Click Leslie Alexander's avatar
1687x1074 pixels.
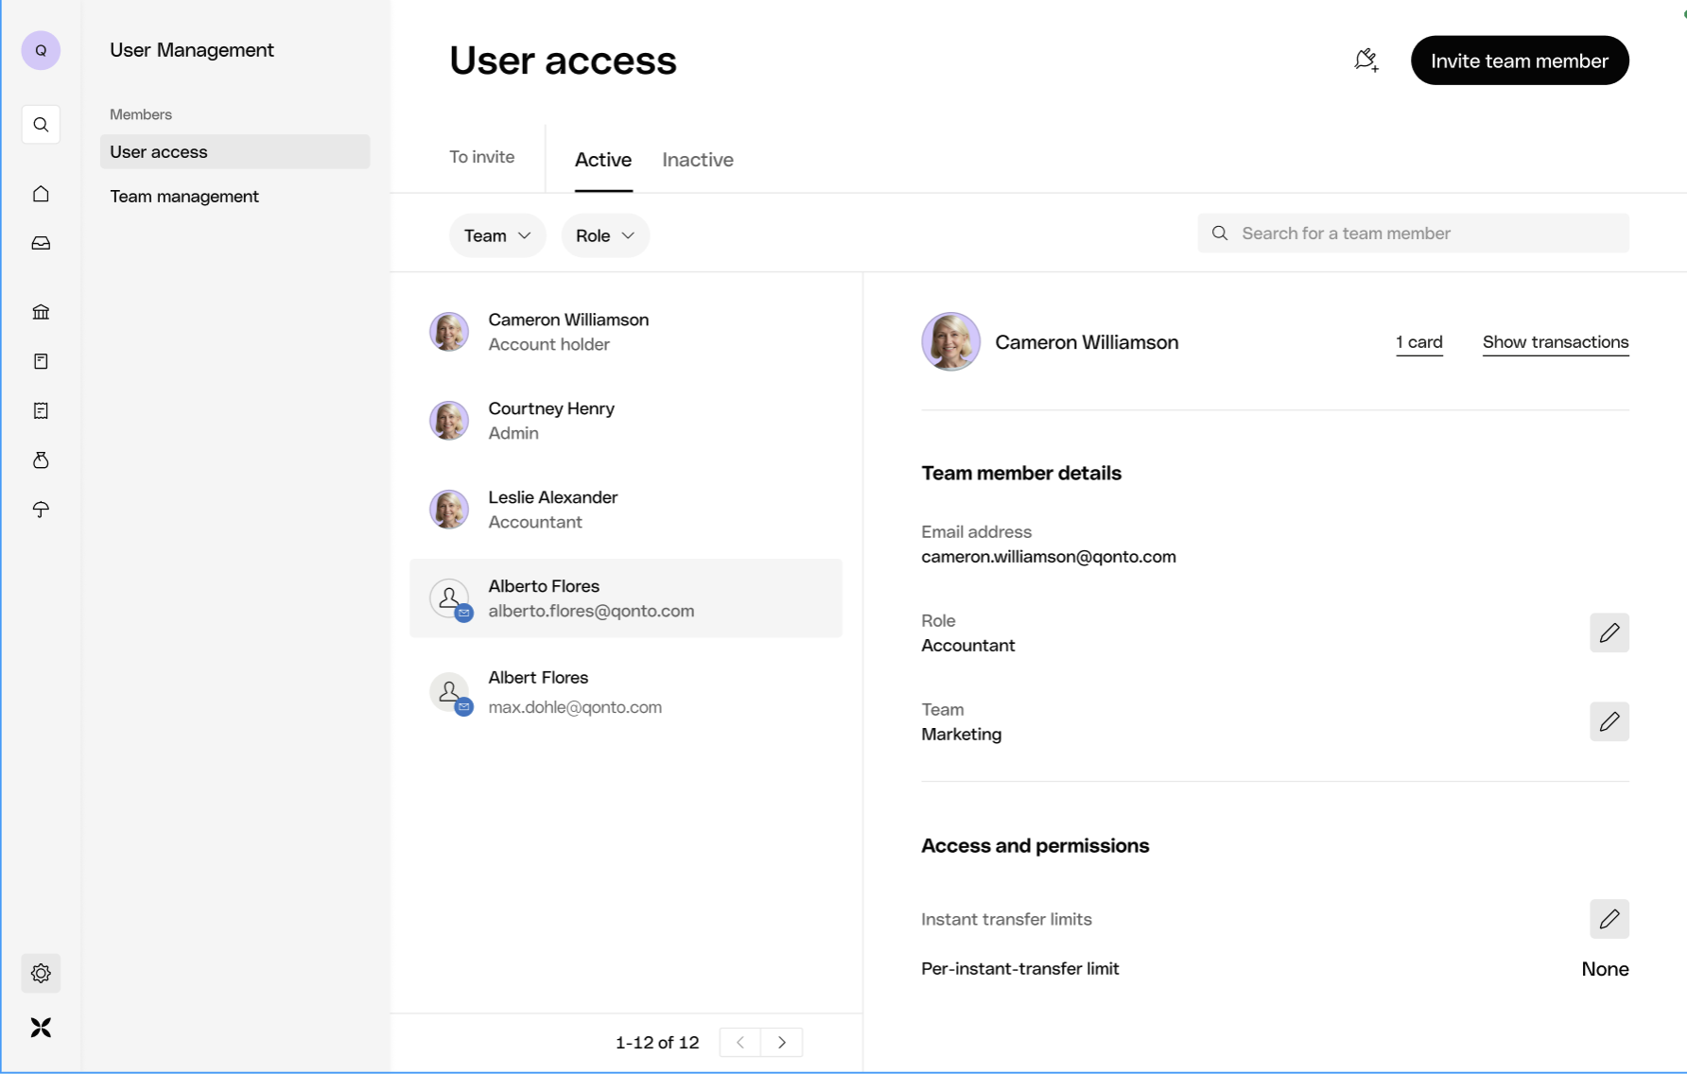449,510
